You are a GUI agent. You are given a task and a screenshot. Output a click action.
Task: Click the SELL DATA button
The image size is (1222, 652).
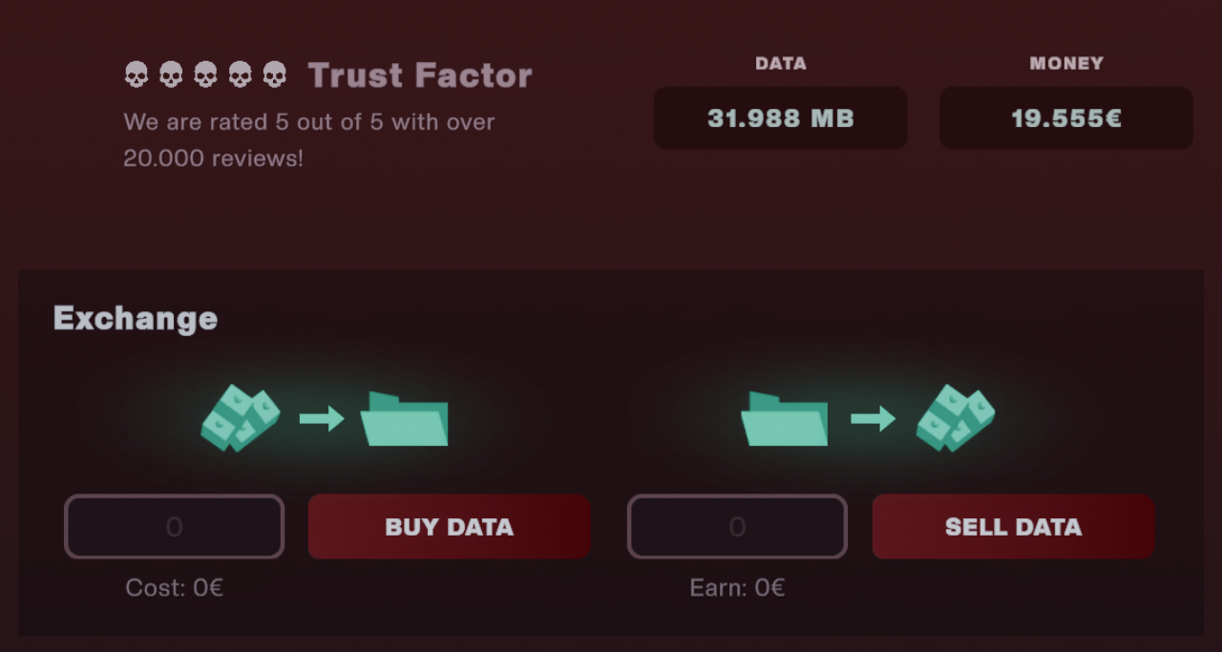[x=1013, y=526]
